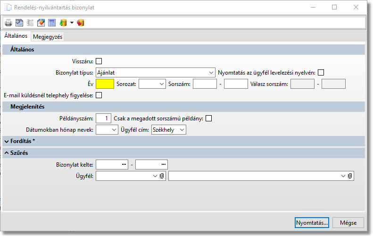The width and height of the screenshot is (373, 237).
Task: Click the eraser clear-form toolbar icon
Action: pos(41,23)
